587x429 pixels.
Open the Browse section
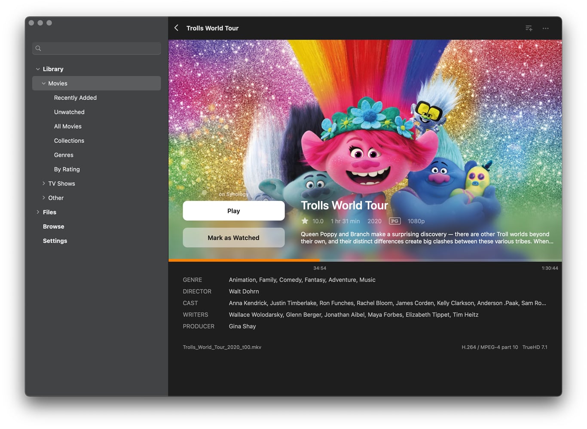pos(54,227)
